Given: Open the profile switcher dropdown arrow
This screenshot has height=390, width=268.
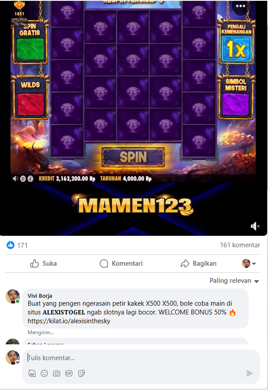Looking at the screenshot, I should pyautogui.click(x=254, y=264).
